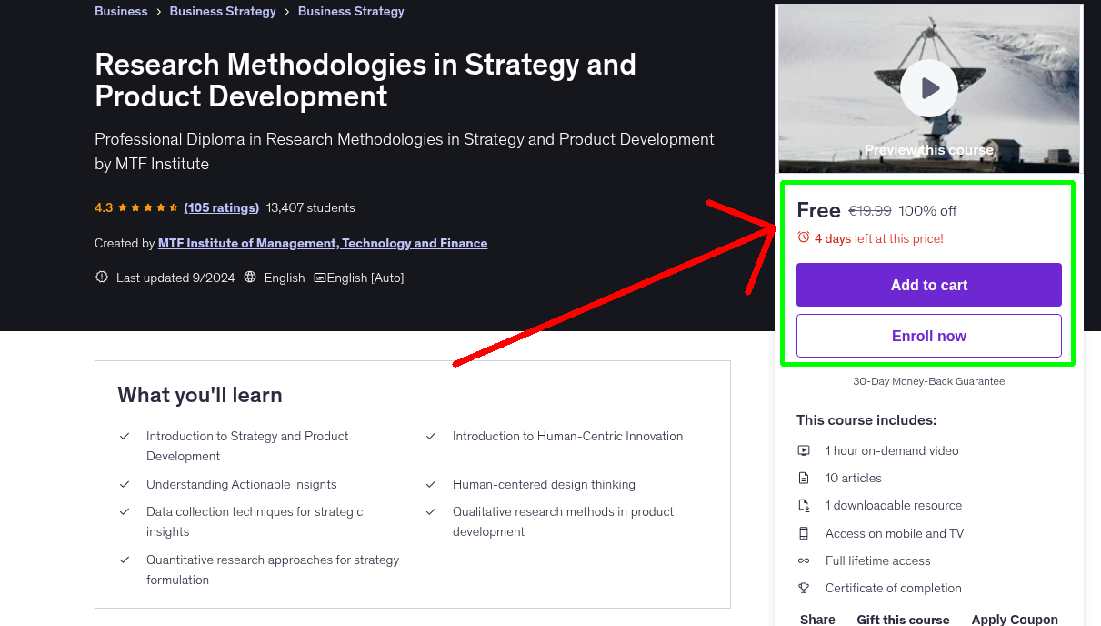
Task: Click the 100% off text
Action: click(927, 210)
